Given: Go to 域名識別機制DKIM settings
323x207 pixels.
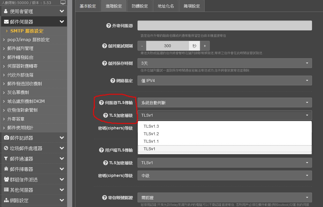Looking at the screenshot, I should tap(26, 101).
